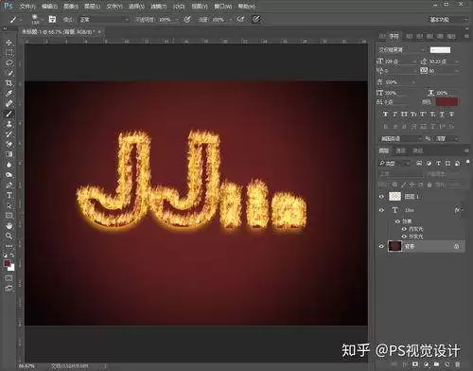Click the delete layer trash icon
Image resolution: width=473 pixels, height=371 pixels.
coord(458,364)
